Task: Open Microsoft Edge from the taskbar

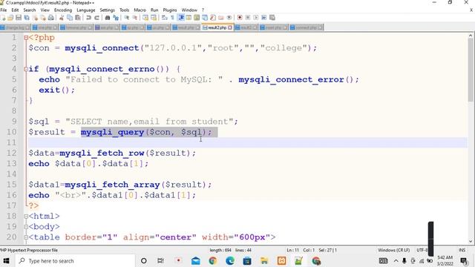Action: [230, 261]
